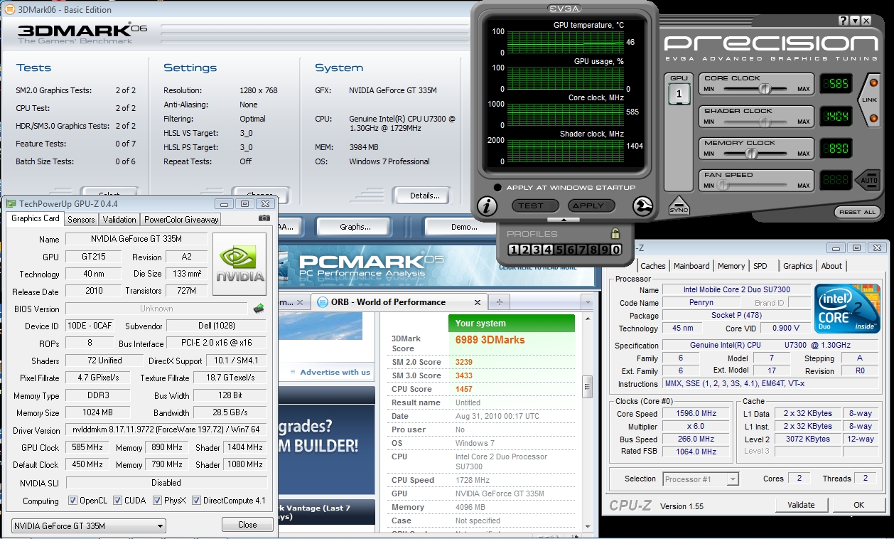Viewport: 894px width, 539px height.
Task: Select the ORB World of Performance tab
Action: [x=399, y=301]
